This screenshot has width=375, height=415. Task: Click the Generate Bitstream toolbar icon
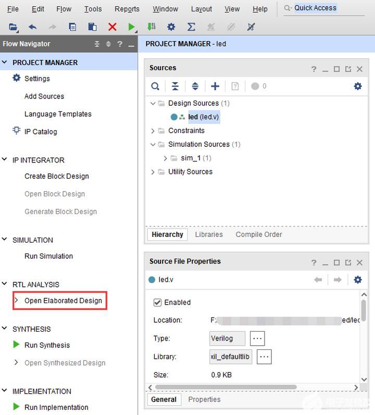152,27
